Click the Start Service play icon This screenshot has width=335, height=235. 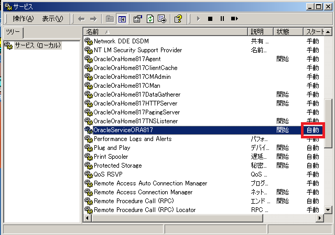pyautogui.click(x=199, y=19)
